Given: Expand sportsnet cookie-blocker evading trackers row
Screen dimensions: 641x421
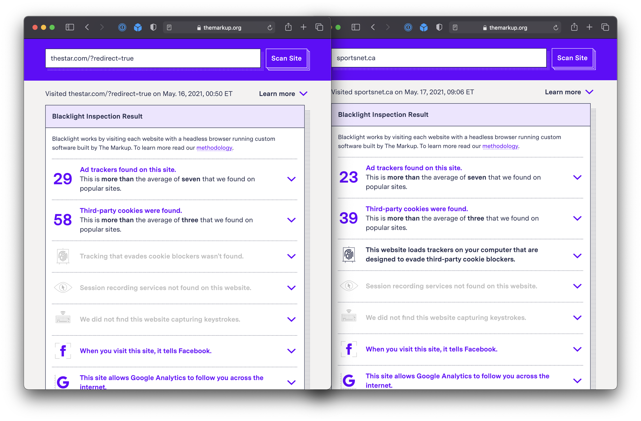Looking at the screenshot, I should tap(577, 256).
